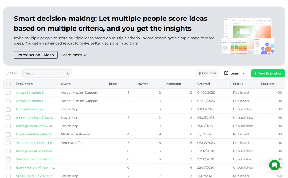Click the 40% progress value
288x178 pixels.
(279, 93)
